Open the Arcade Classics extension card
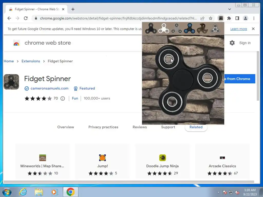 pos(222,162)
